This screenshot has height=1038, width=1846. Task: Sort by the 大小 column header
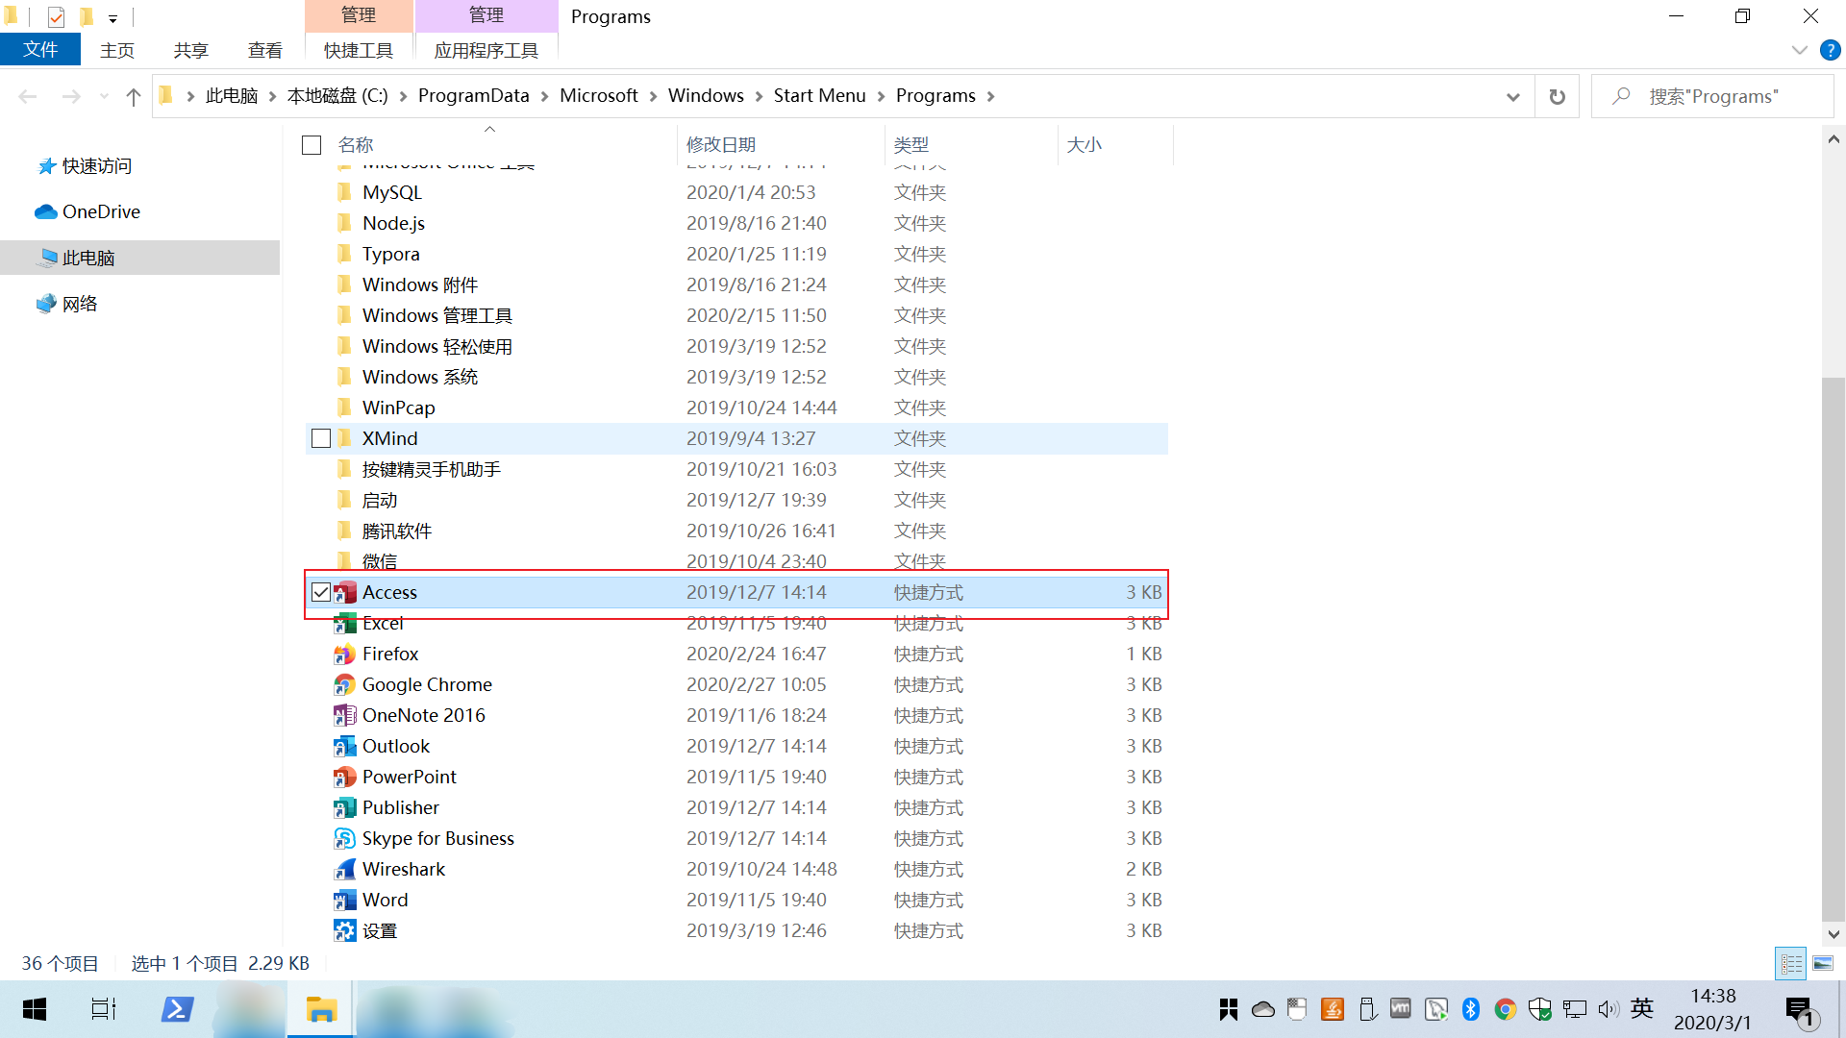pos(1115,145)
